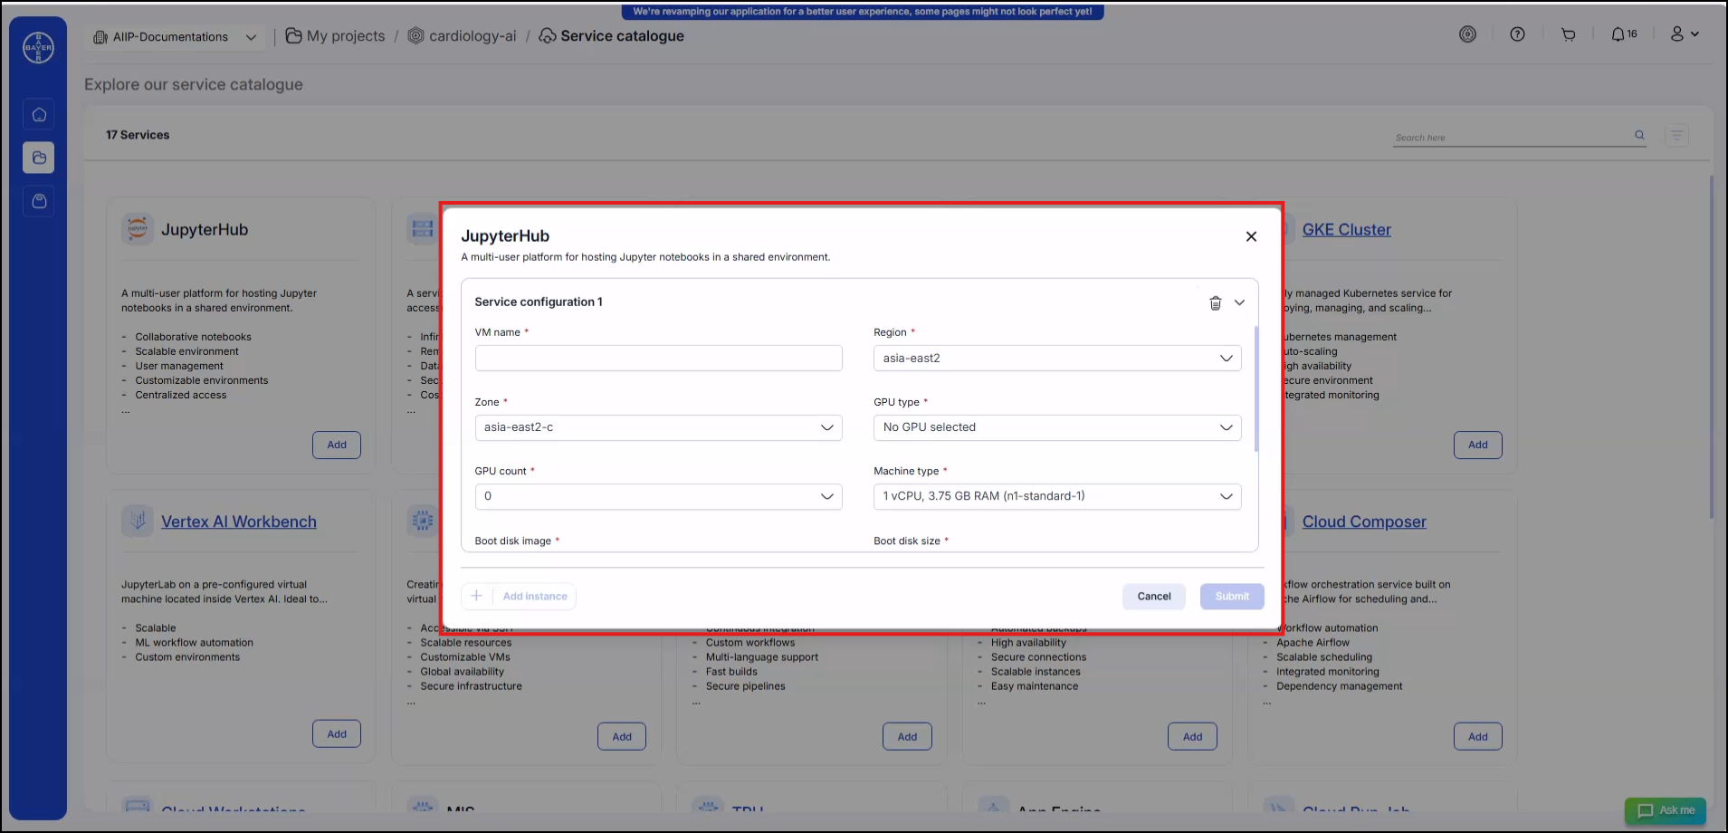Add the GKE Cluster service
The width and height of the screenshot is (1728, 833).
click(1477, 445)
